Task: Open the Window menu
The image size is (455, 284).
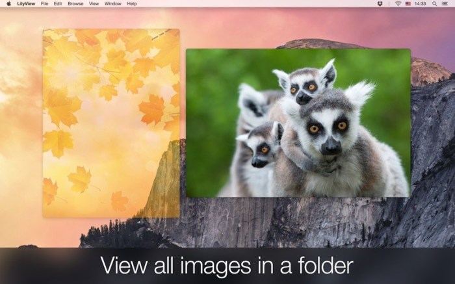Action: click(x=112, y=3)
